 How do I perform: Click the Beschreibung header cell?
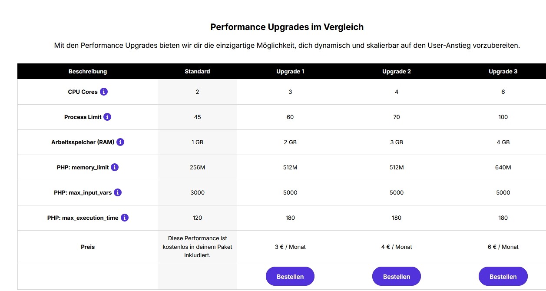(88, 71)
